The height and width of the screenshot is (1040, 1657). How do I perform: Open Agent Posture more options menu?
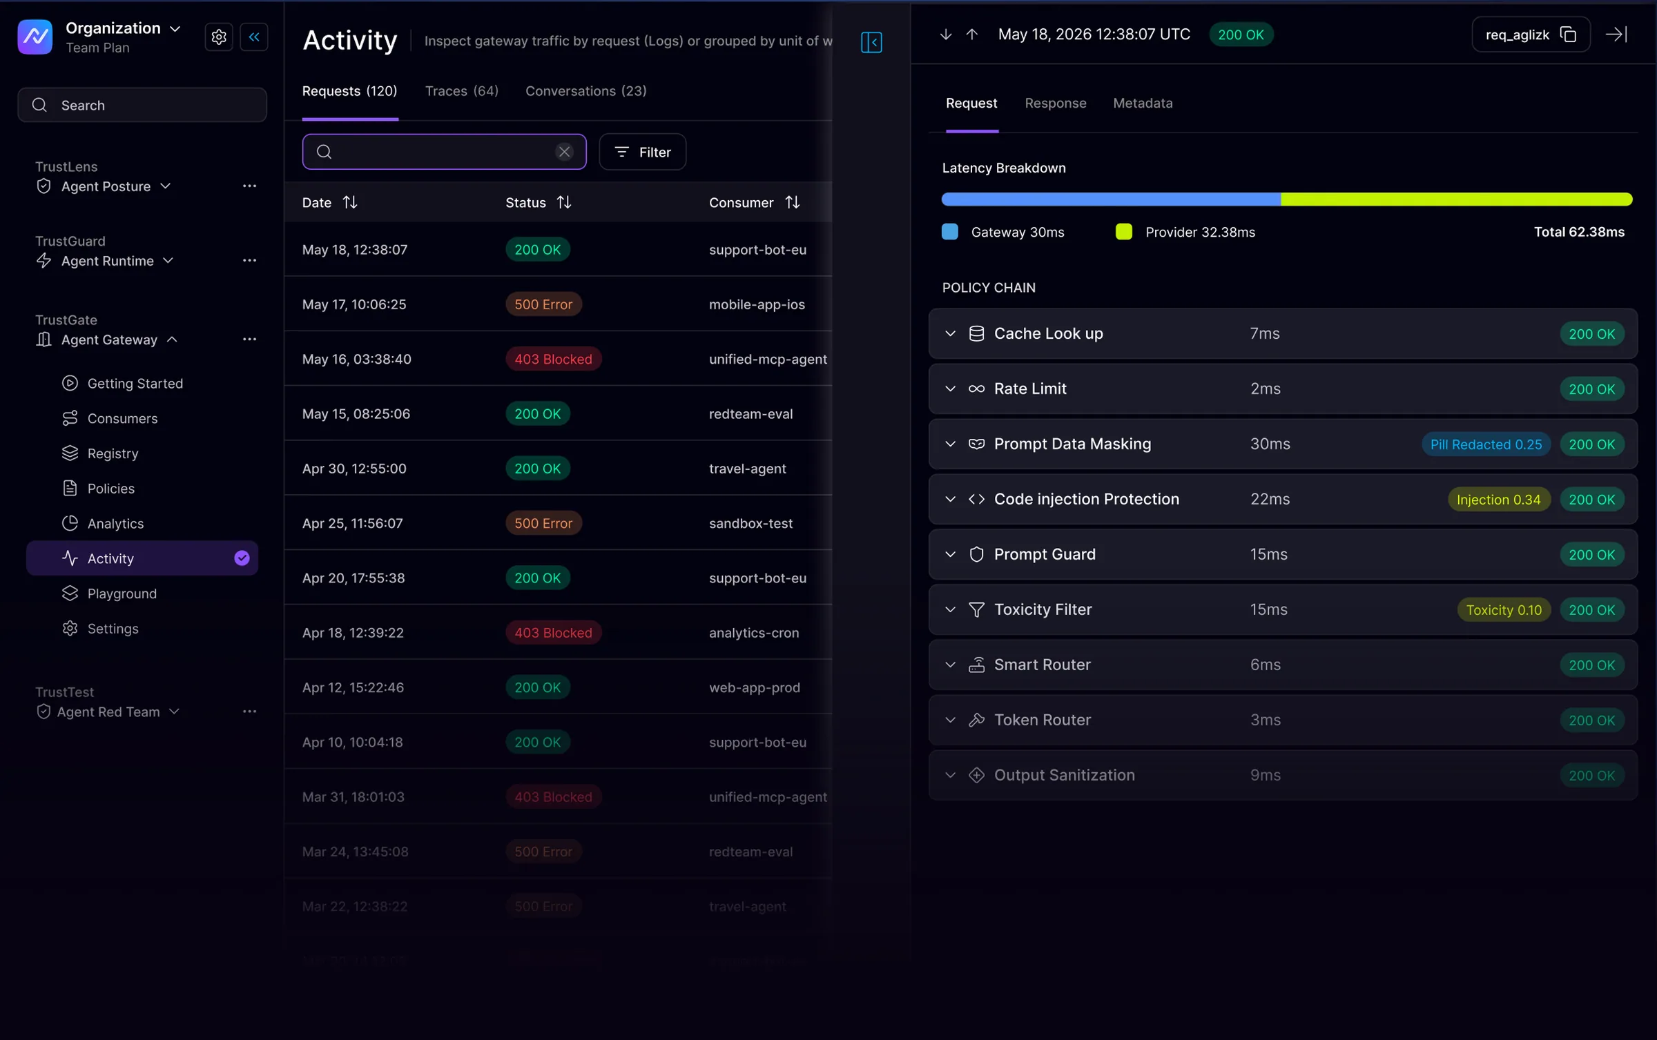coord(249,186)
